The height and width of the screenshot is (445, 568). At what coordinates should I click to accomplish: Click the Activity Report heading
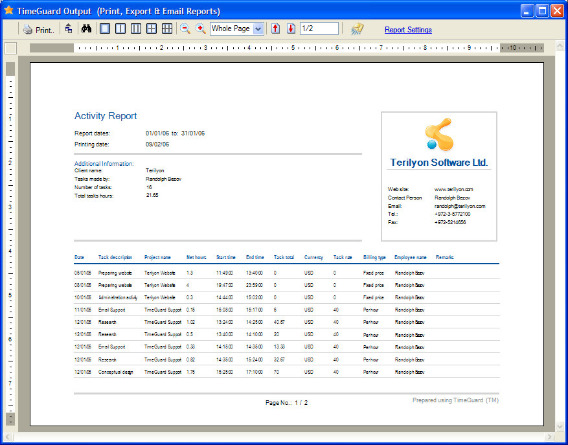[x=106, y=116]
